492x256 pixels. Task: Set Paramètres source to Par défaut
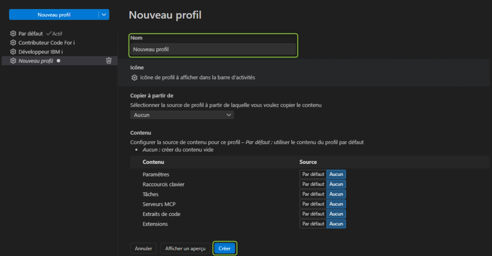point(313,174)
